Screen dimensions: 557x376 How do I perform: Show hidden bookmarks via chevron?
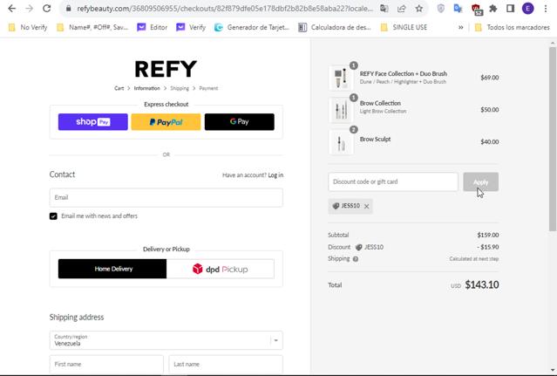pyautogui.click(x=461, y=27)
